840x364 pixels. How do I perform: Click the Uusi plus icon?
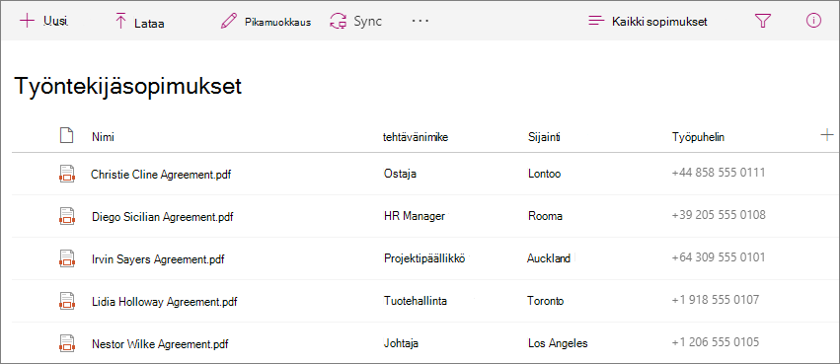click(27, 21)
